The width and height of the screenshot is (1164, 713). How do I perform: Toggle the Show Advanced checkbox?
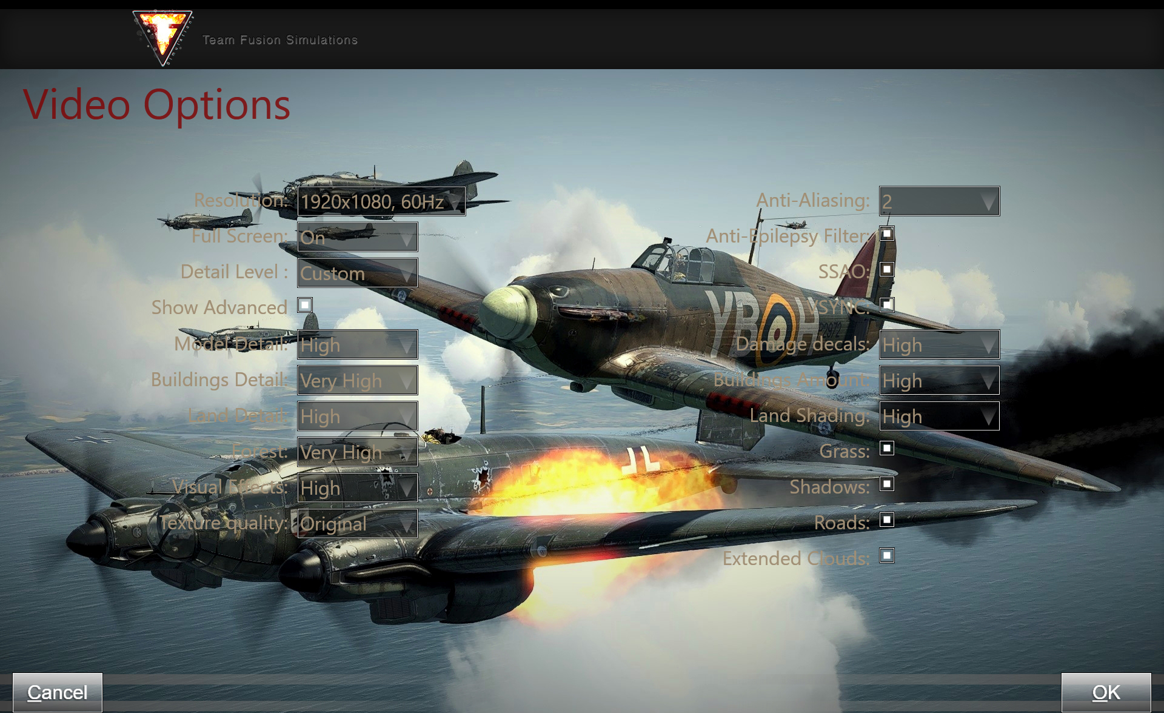(x=305, y=305)
